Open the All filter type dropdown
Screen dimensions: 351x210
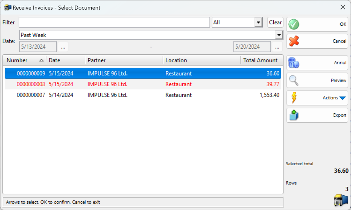258,23
